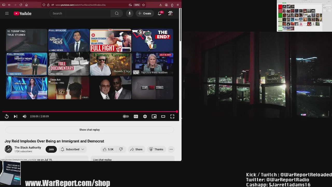Open browser home page
Image resolution: width=332 pixels, height=187 pixels.
26,5
